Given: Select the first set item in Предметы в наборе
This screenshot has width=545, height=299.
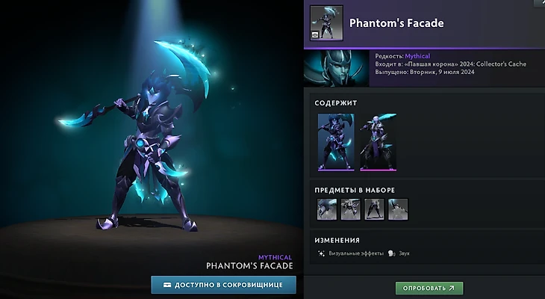Looking at the screenshot, I should click(327, 209).
